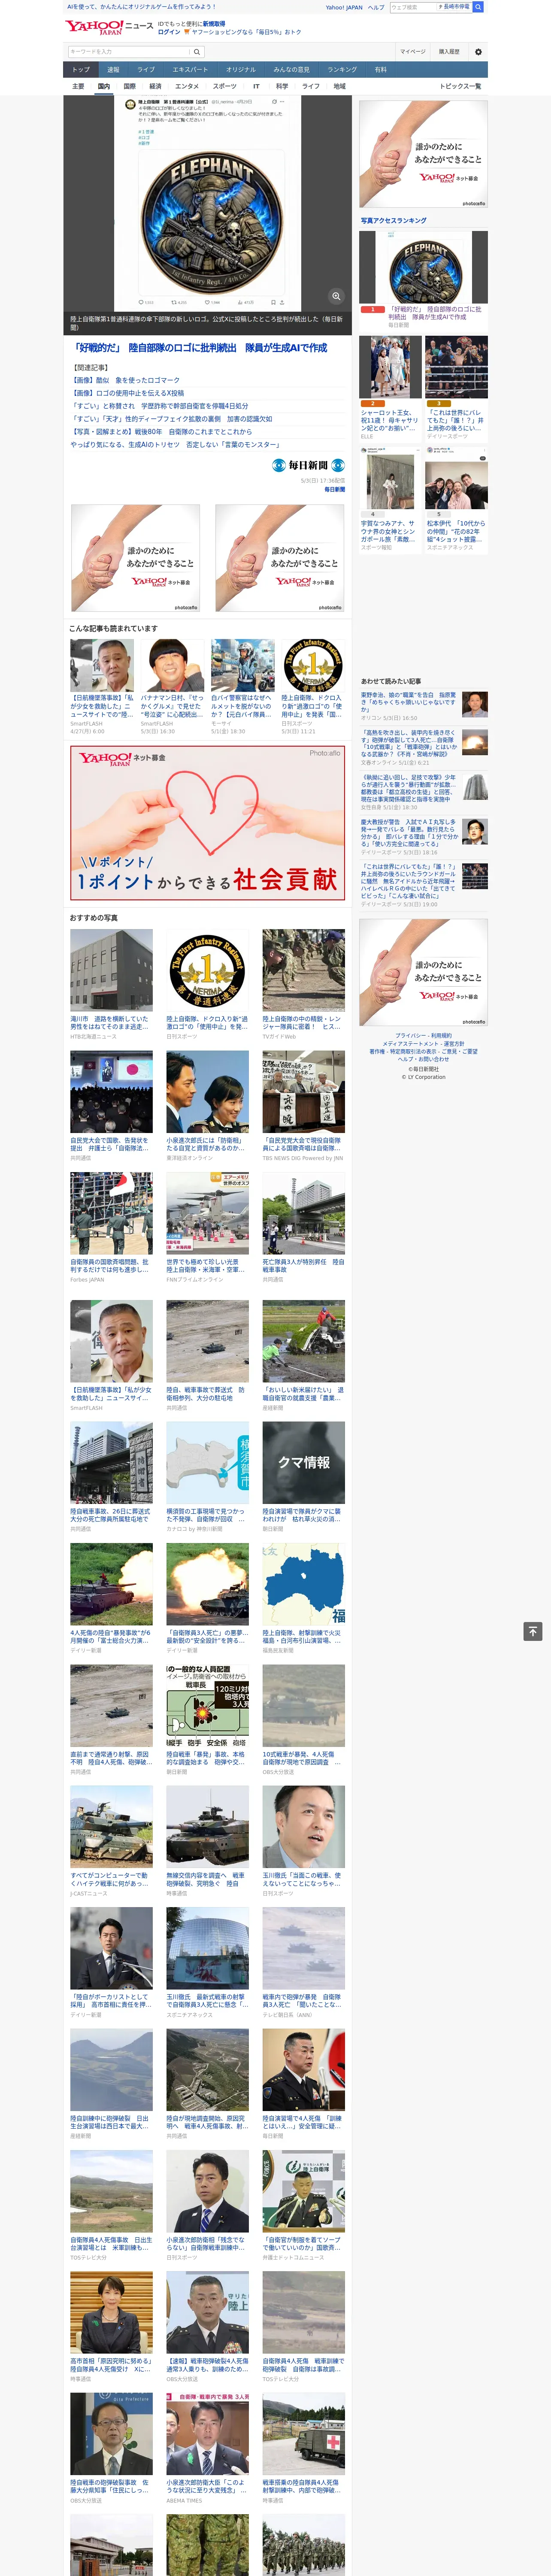The image size is (551, 2576).
Task: Click the scroll-to-top arrow button
Action: 533,1631
